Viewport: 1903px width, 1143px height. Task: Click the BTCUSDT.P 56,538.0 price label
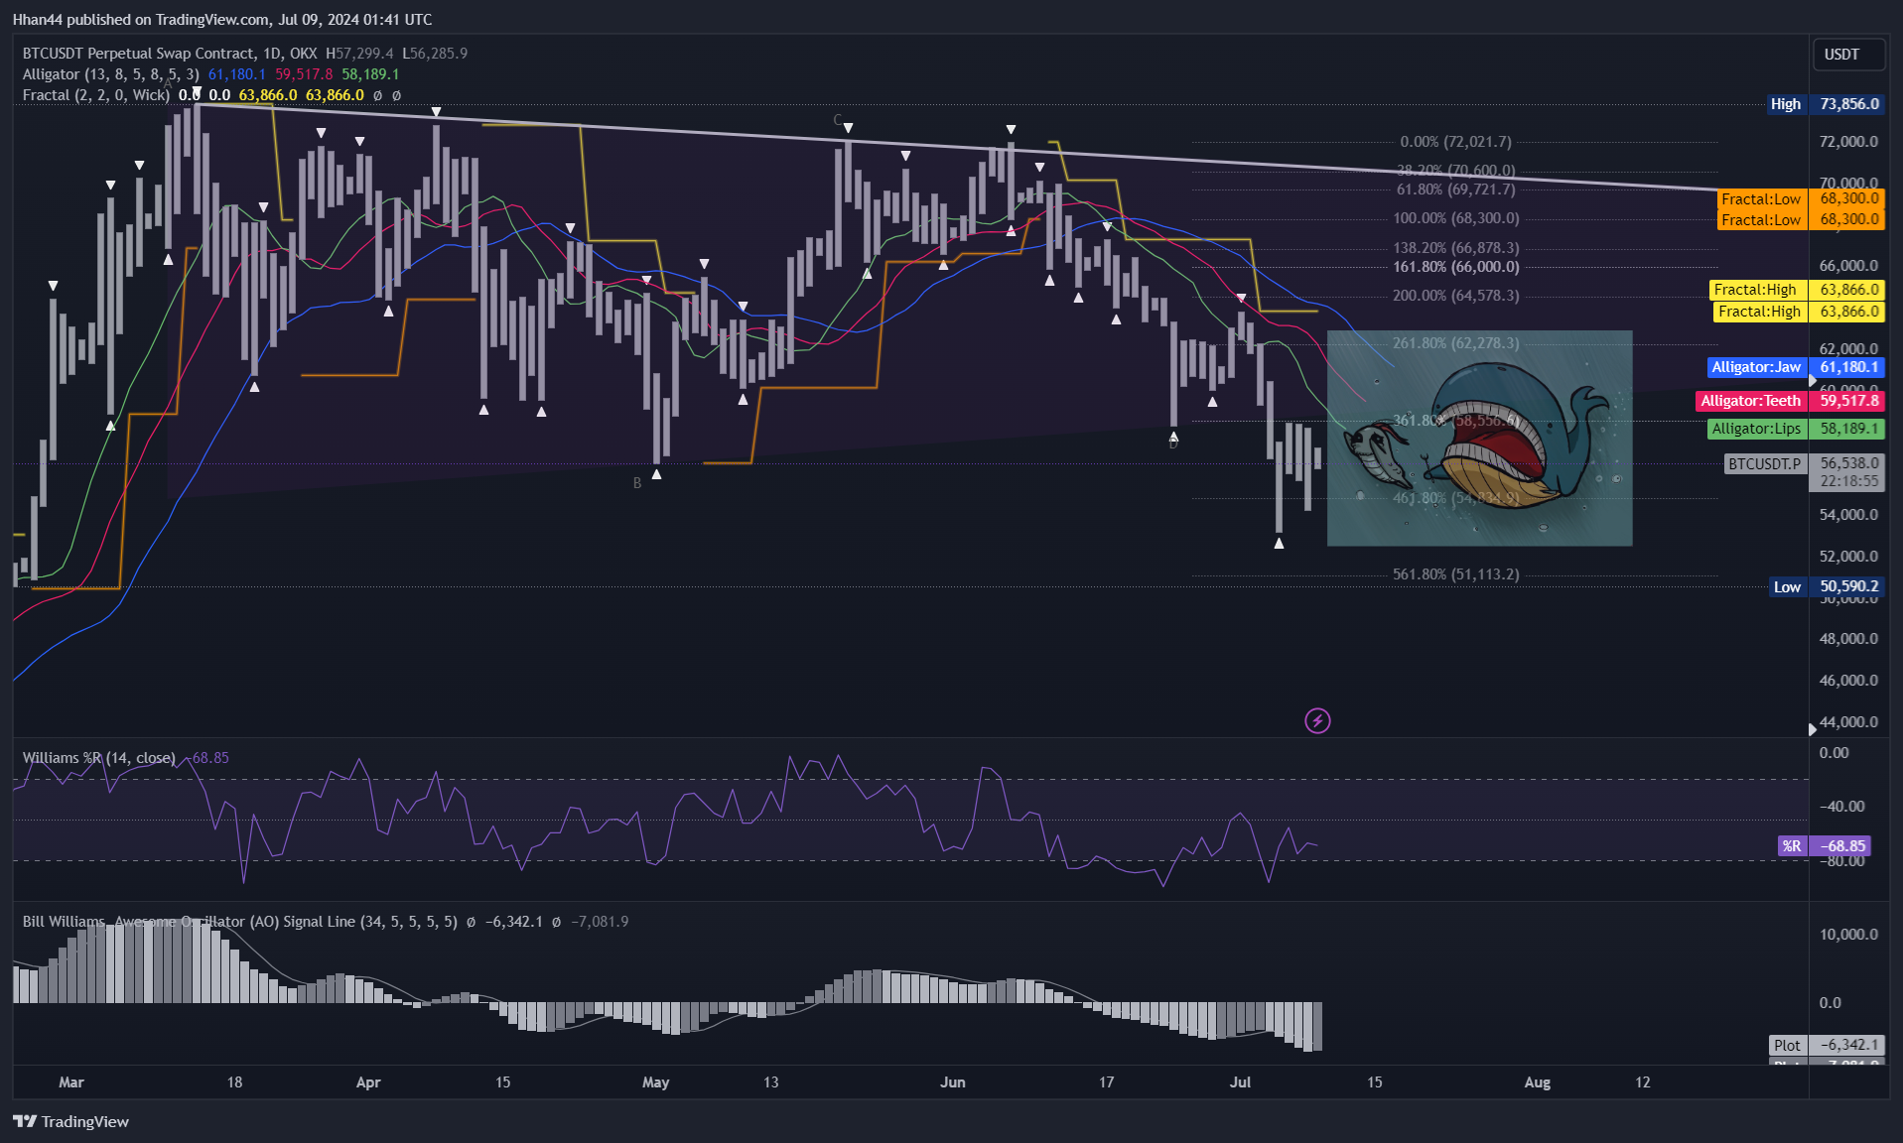click(1804, 471)
